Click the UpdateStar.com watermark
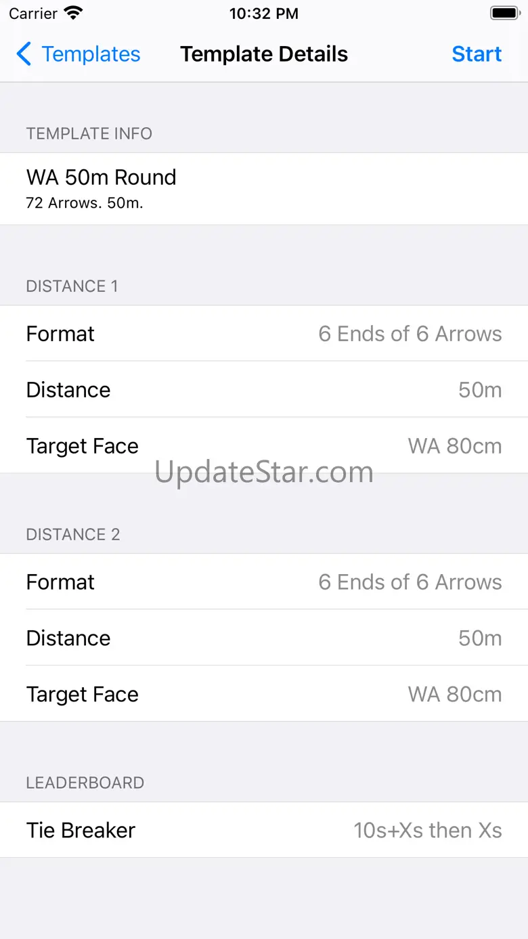This screenshot has width=528, height=939. (x=264, y=472)
